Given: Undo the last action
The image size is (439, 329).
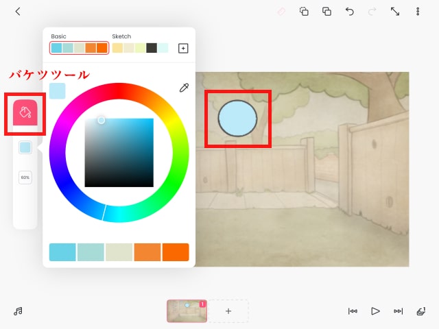Looking at the screenshot, I should [x=349, y=12].
